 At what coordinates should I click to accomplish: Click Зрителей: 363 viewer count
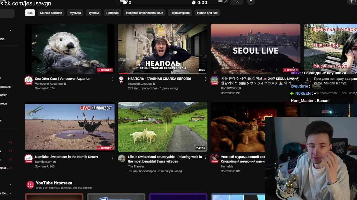pyautogui.click(x=45, y=166)
